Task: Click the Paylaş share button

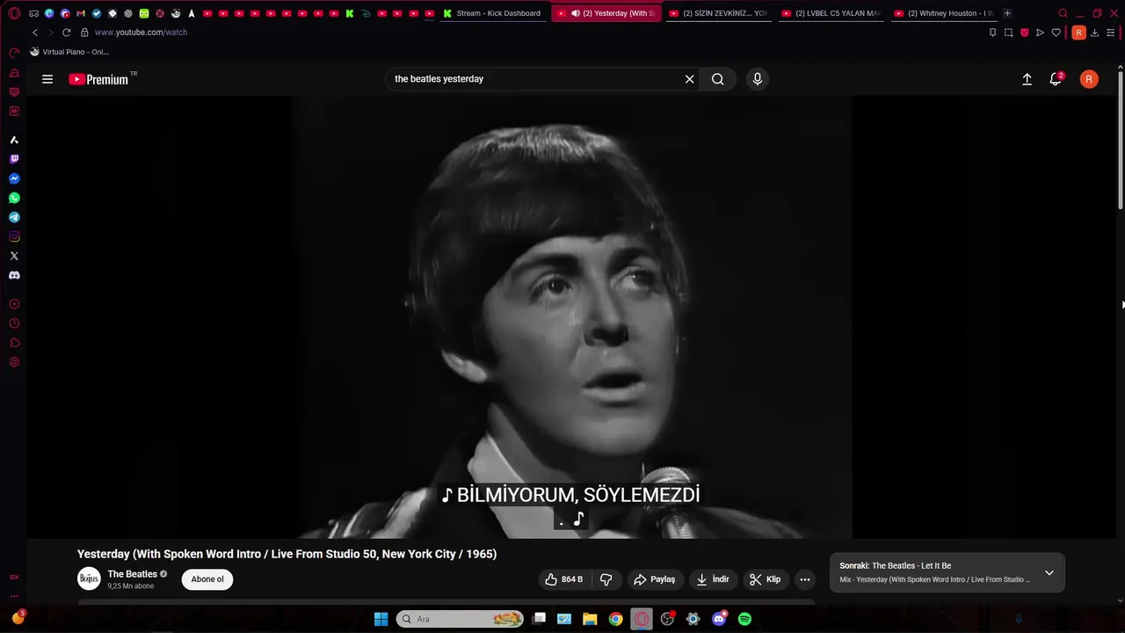Action: click(x=655, y=579)
